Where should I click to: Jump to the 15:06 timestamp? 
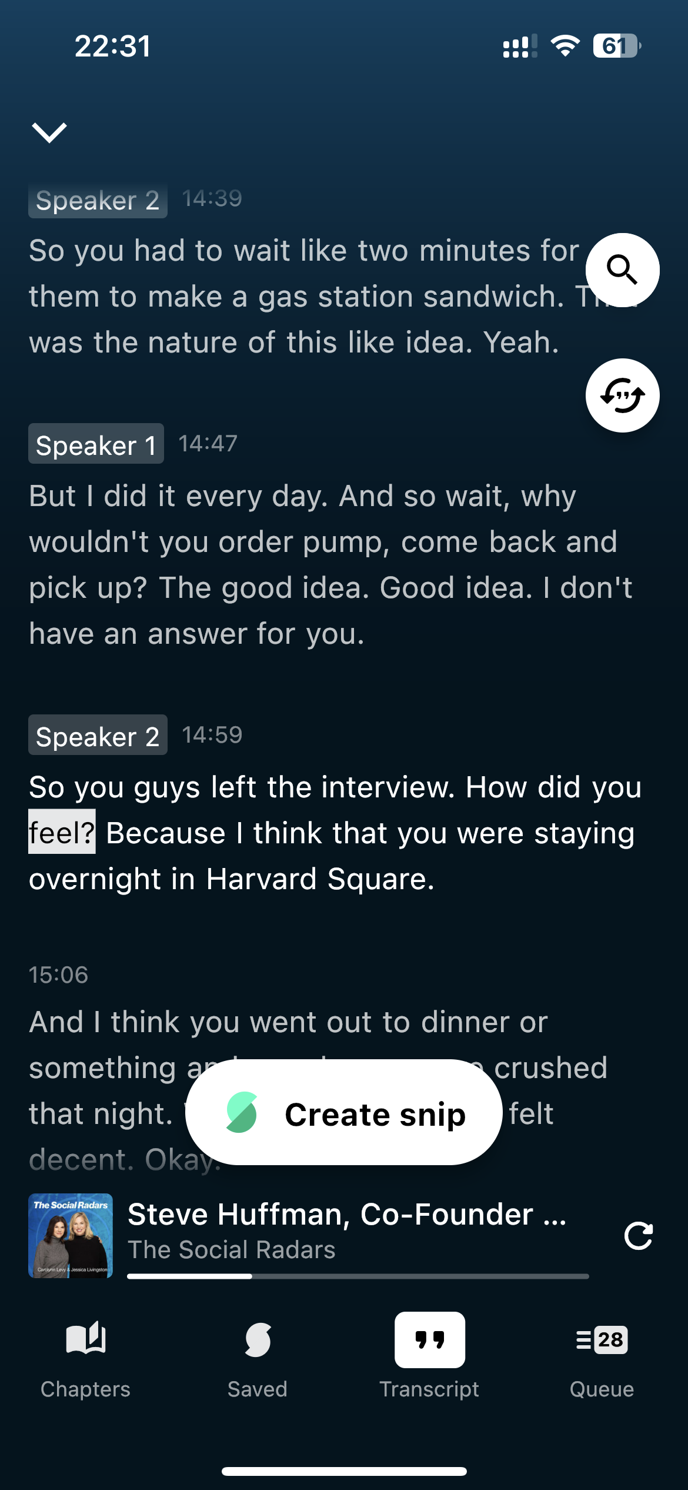pos(59,975)
